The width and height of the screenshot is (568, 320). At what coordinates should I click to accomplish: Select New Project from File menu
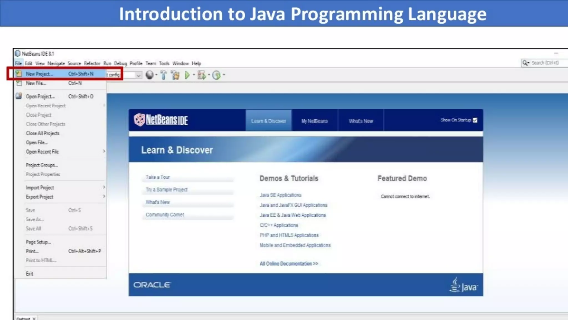[39, 74]
